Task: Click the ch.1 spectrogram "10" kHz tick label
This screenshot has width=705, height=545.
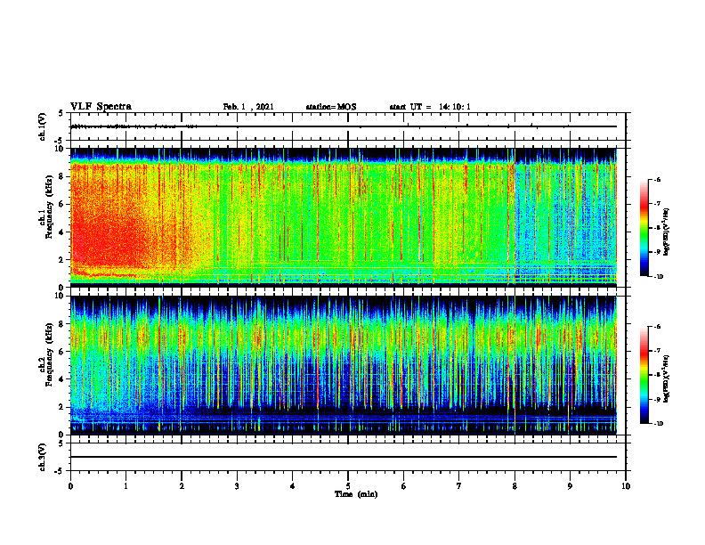Action: 59,149
